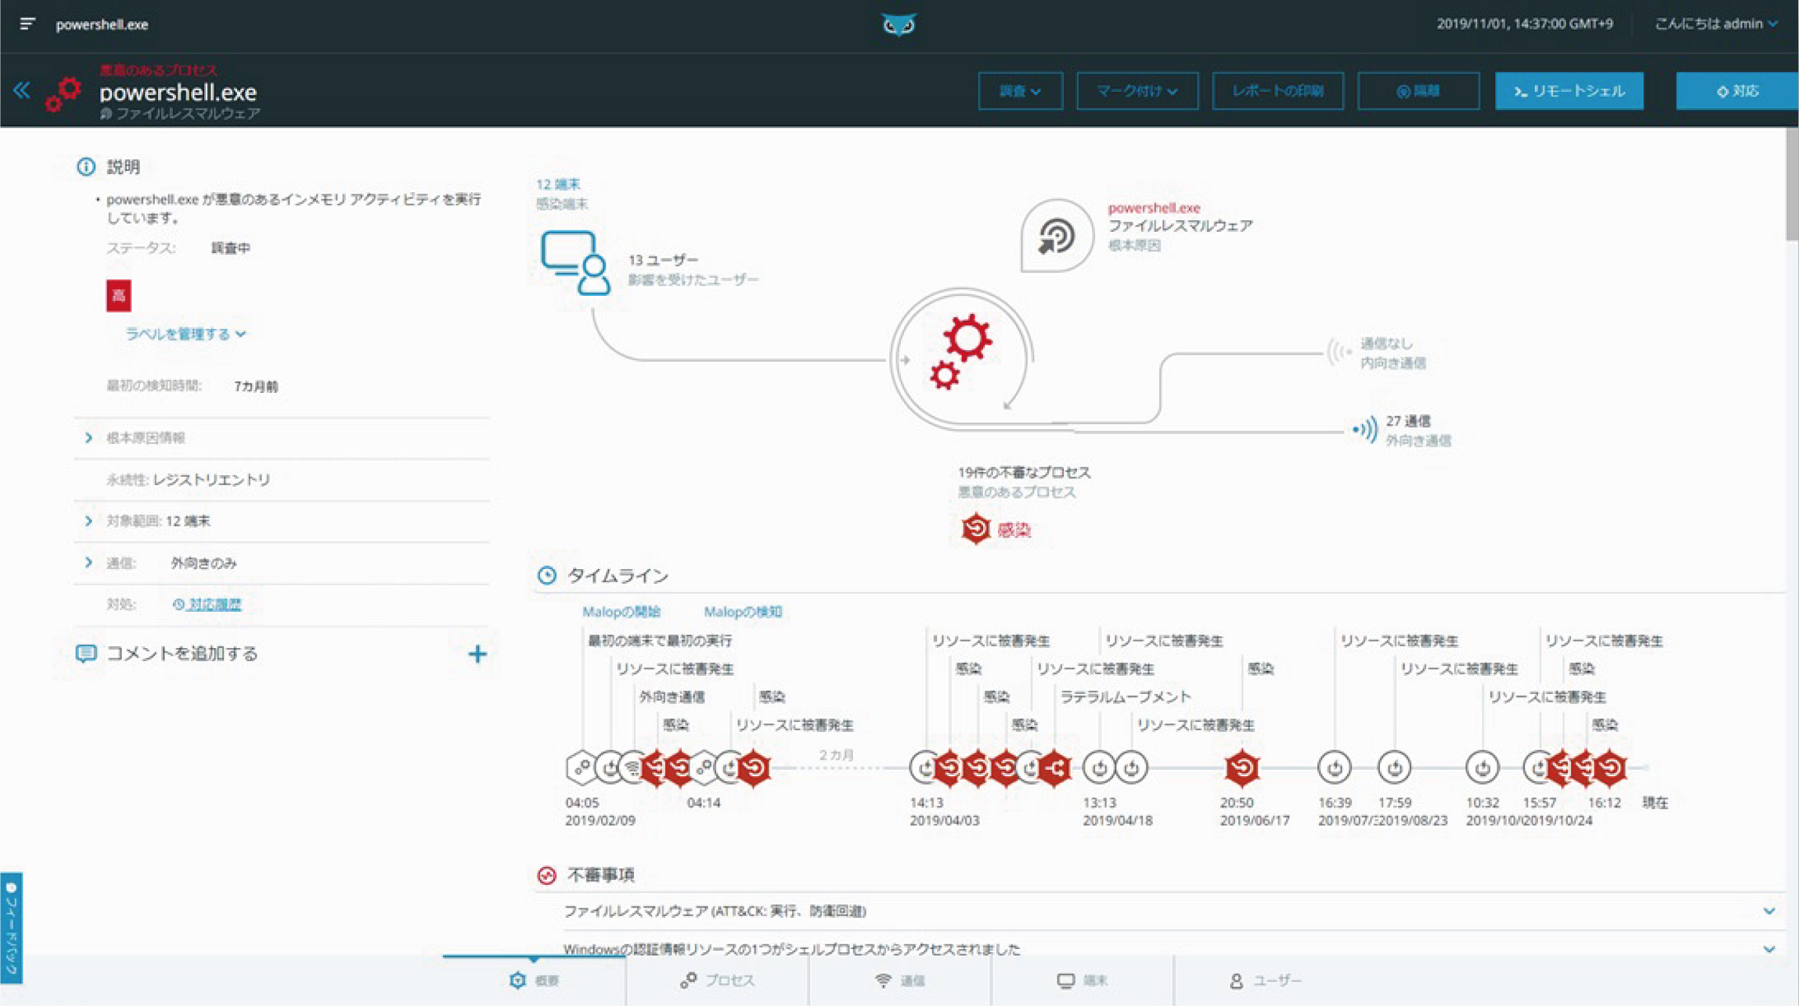The width and height of the screenshot is (1799, 1006).
Task: Click the 現在 label at timeline end
Action: pyautogui.click(x=1655, y=802)
